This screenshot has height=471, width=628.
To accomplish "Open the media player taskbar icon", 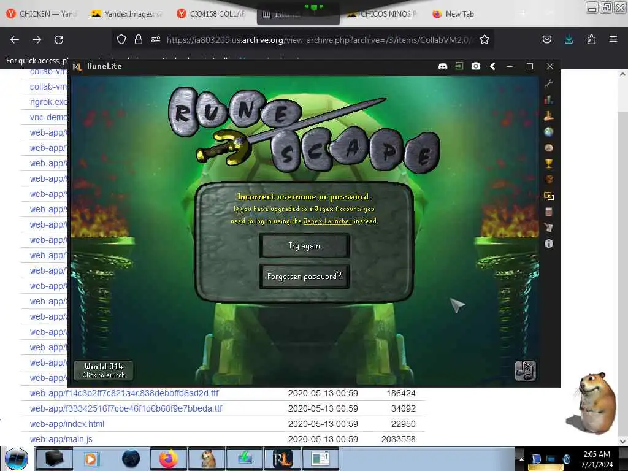I will point(92,459).
